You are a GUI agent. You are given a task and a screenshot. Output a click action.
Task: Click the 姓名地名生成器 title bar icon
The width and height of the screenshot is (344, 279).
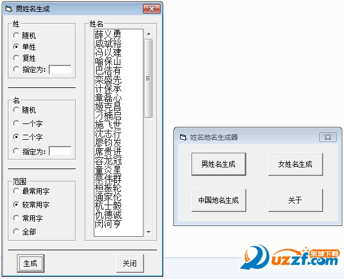coord(183,138)
